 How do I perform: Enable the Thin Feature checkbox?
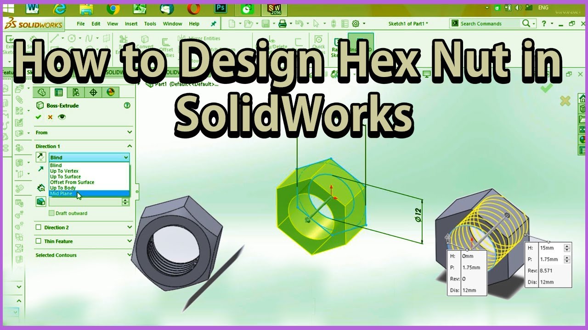click(39, 241)
